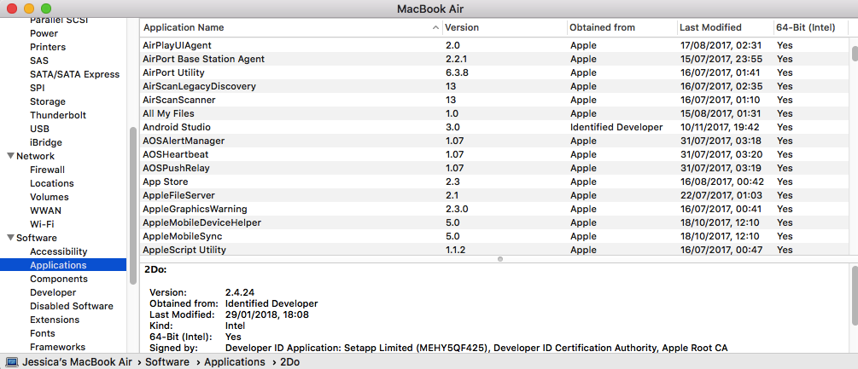Collapse the Software section triangle

pos(10,238)
